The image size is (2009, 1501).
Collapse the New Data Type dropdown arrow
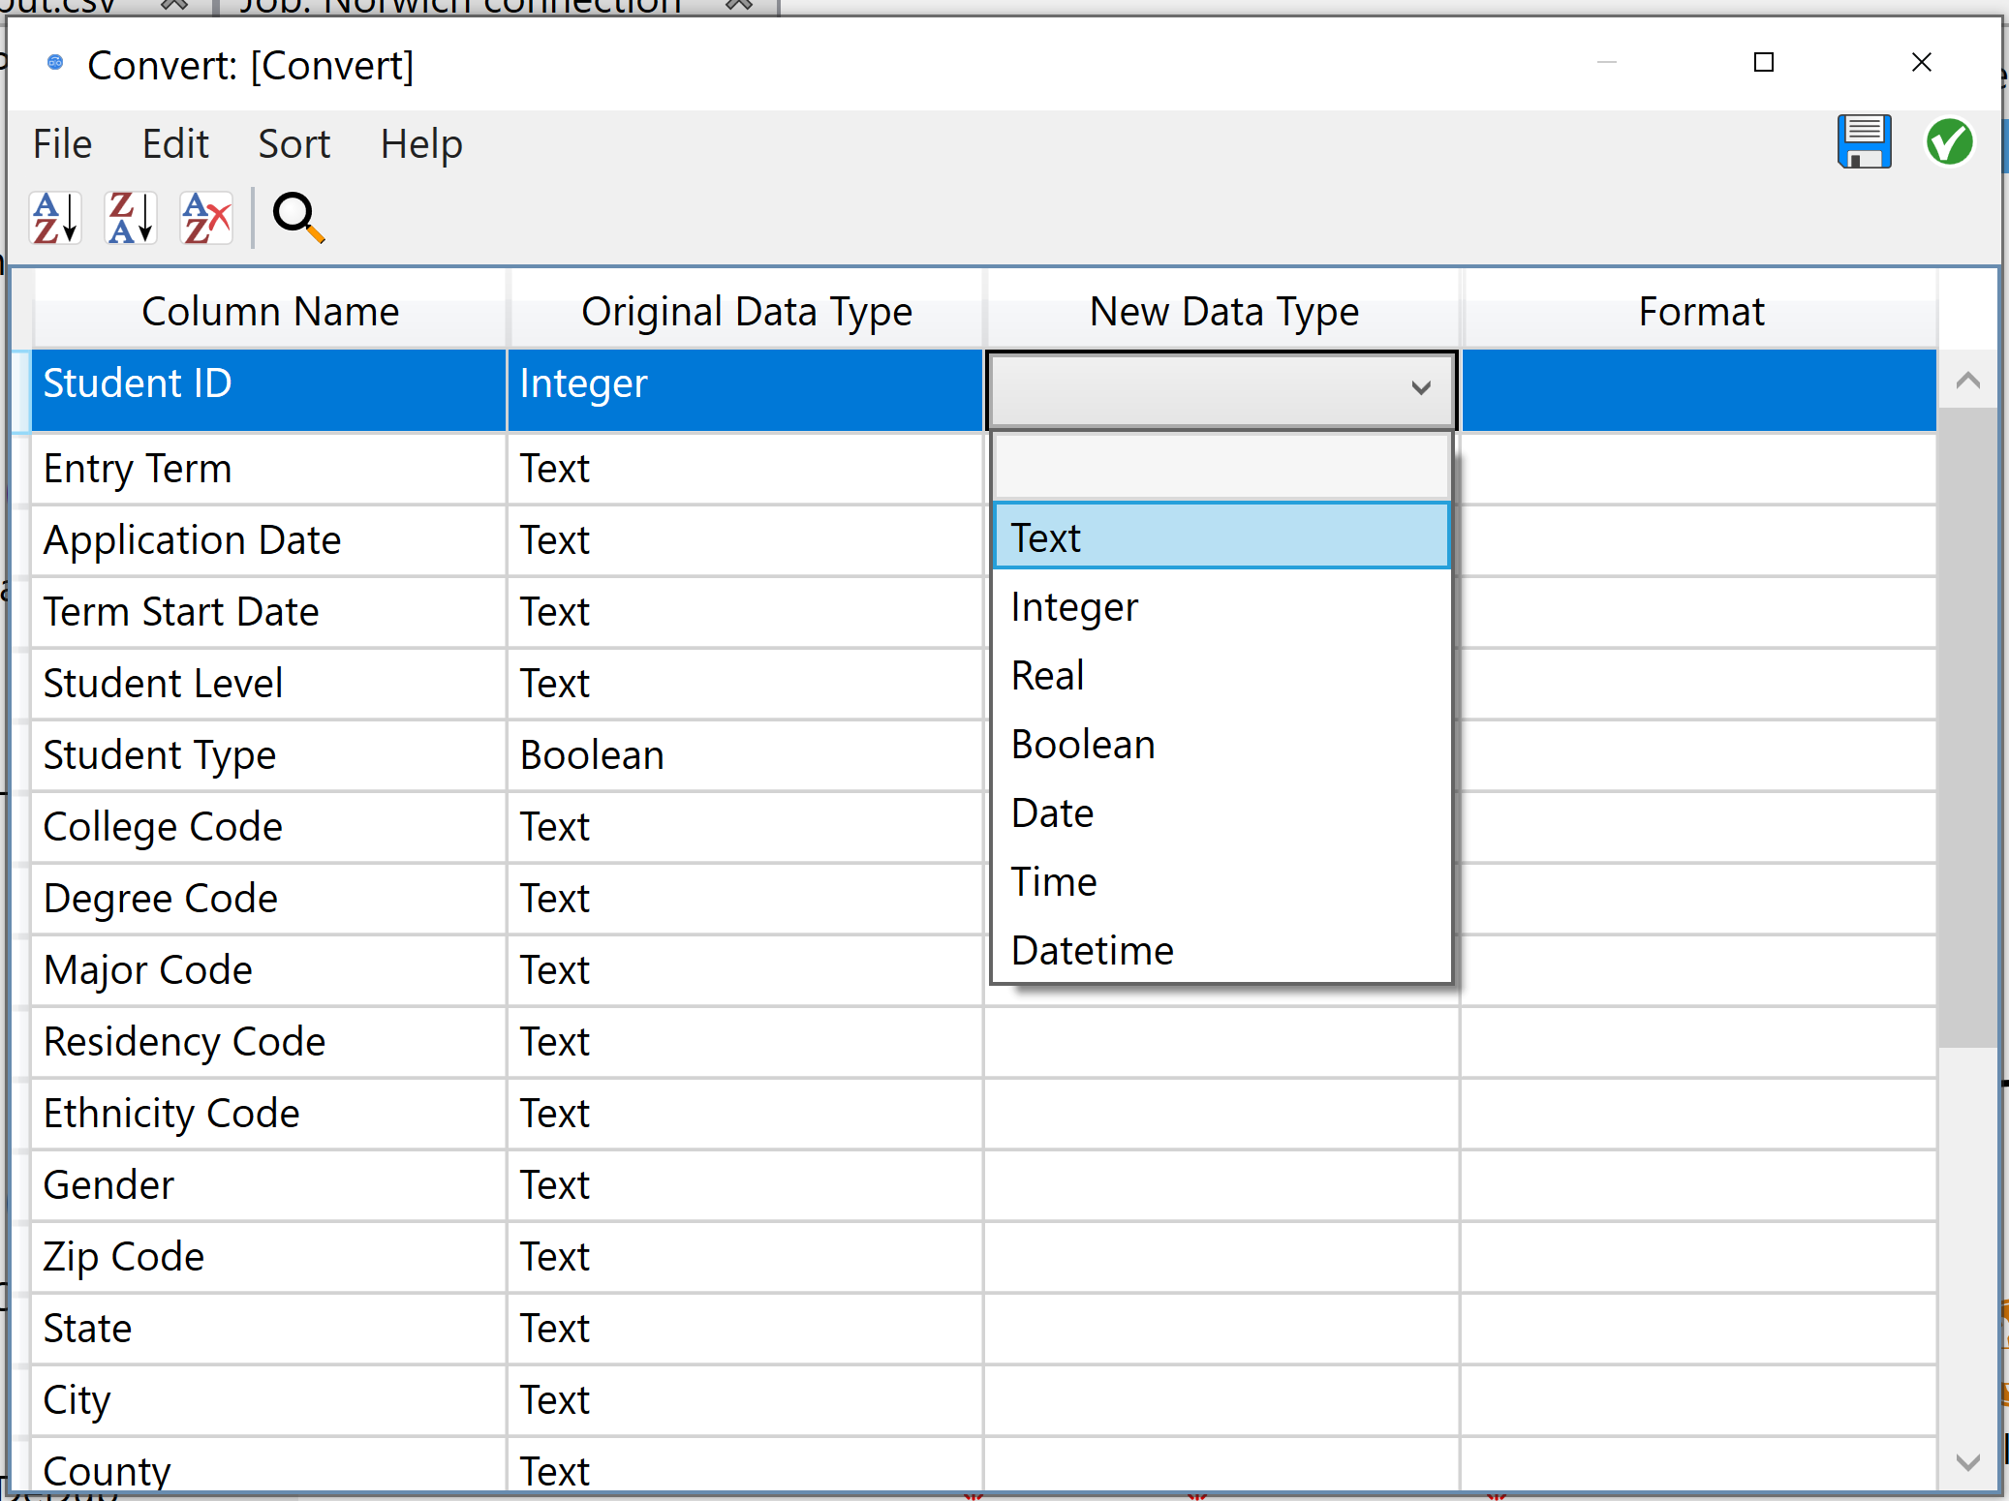click(x=1420, y=388)
